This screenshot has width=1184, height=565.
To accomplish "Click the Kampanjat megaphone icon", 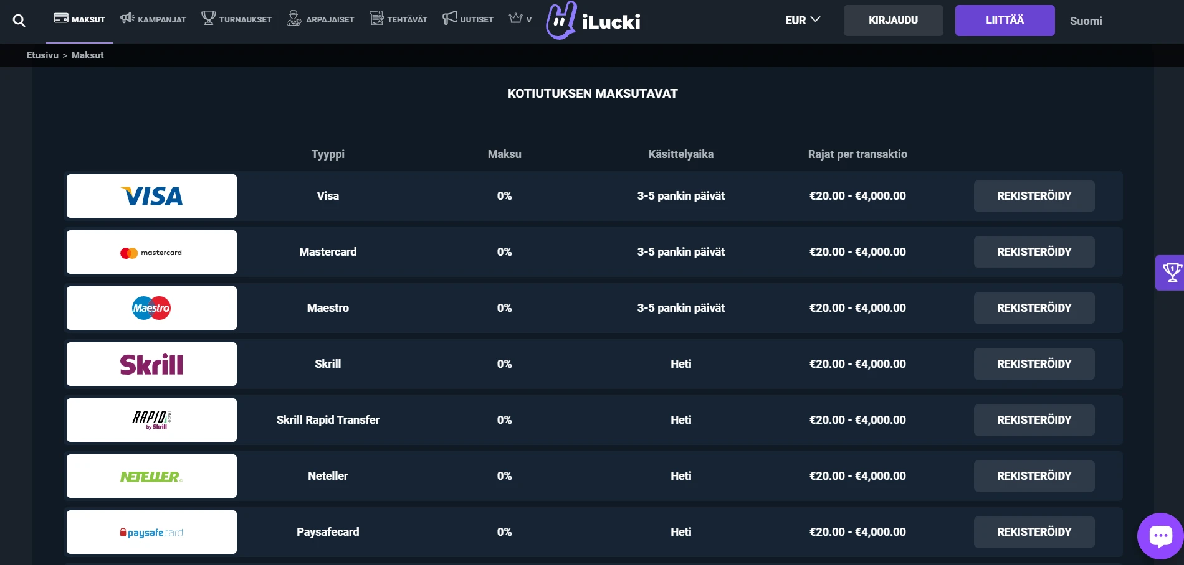I will tap(127, 18).
